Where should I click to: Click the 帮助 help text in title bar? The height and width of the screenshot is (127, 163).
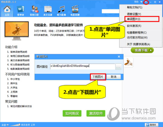(136, 2)
